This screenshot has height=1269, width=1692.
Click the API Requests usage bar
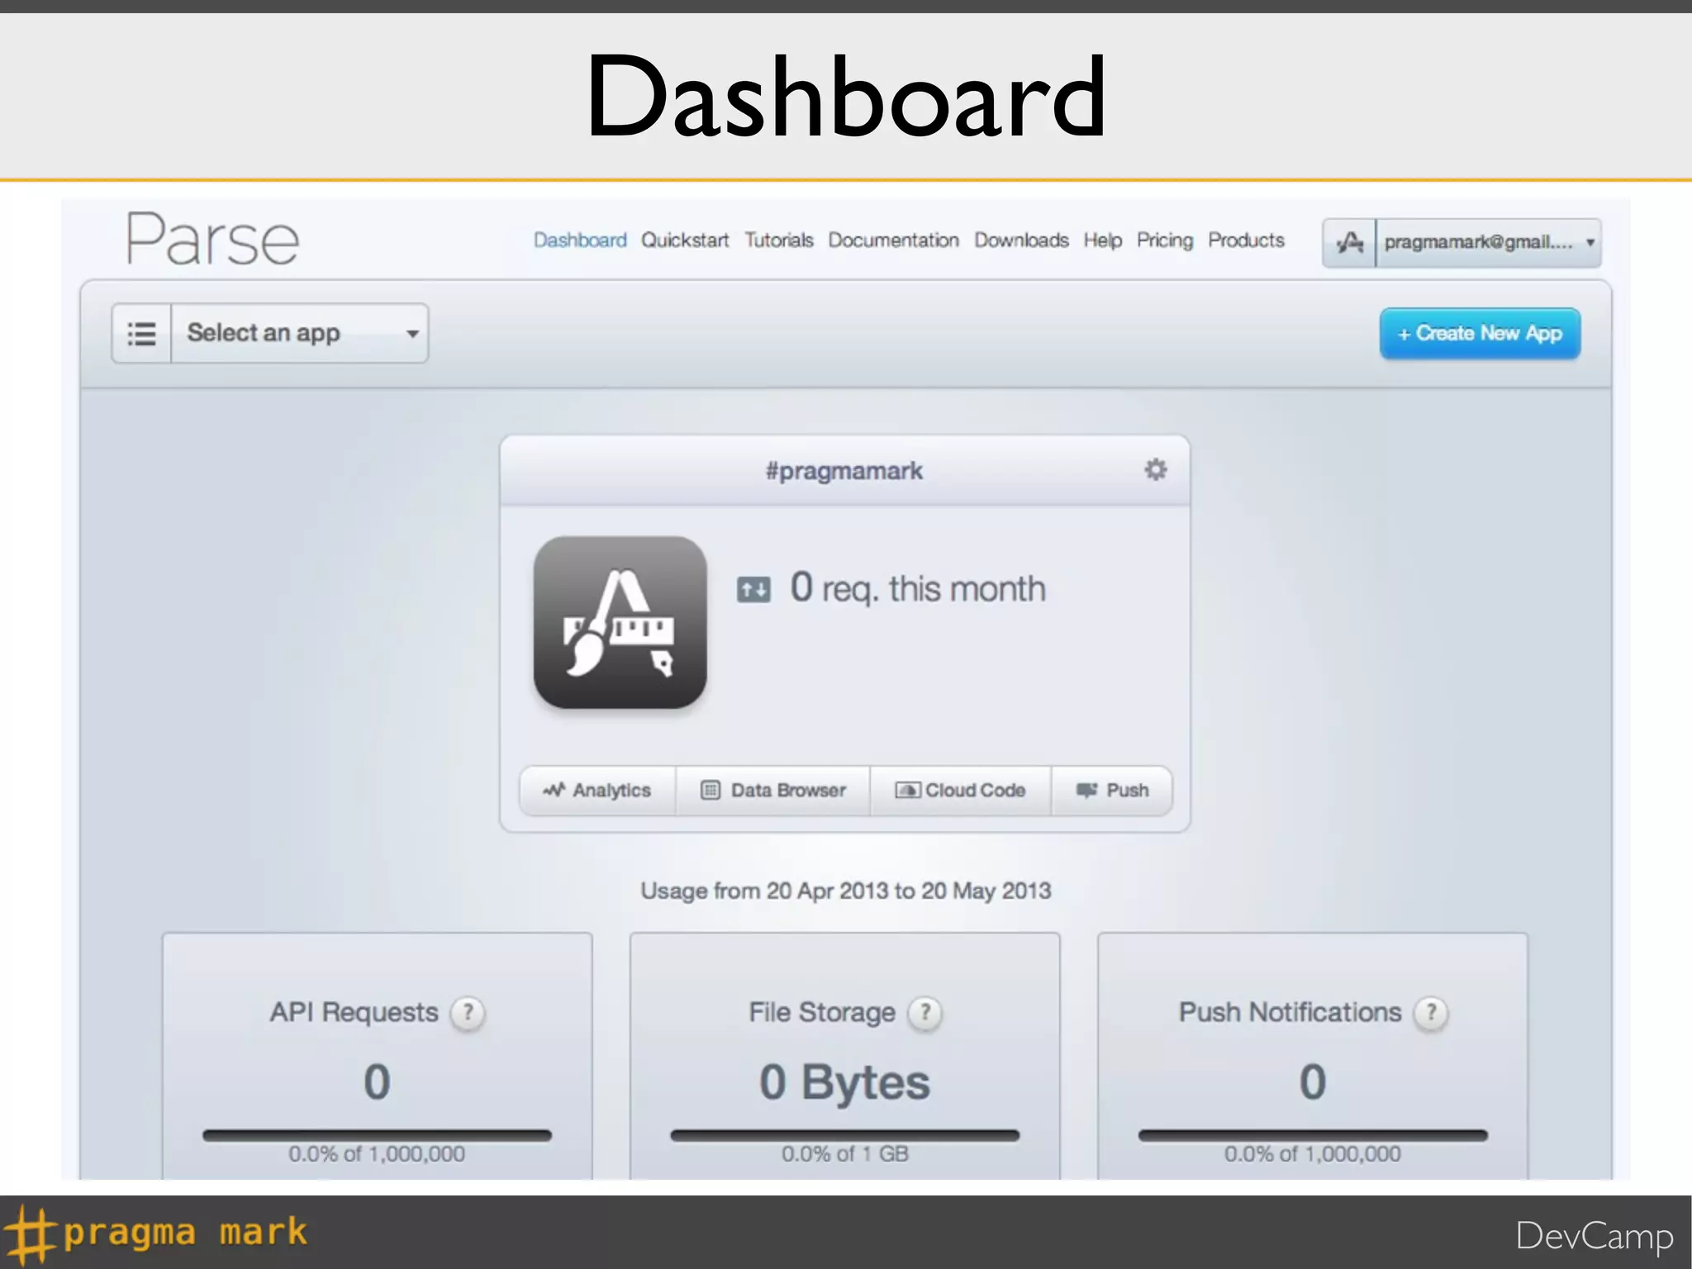(377, 1135)
